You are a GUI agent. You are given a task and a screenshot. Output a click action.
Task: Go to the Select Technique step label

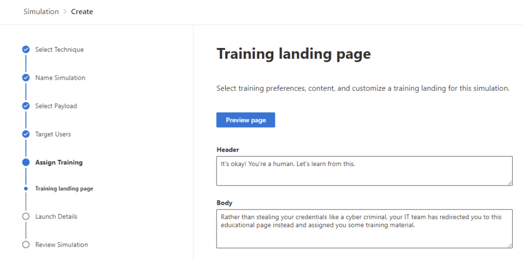tap(59, 50)
